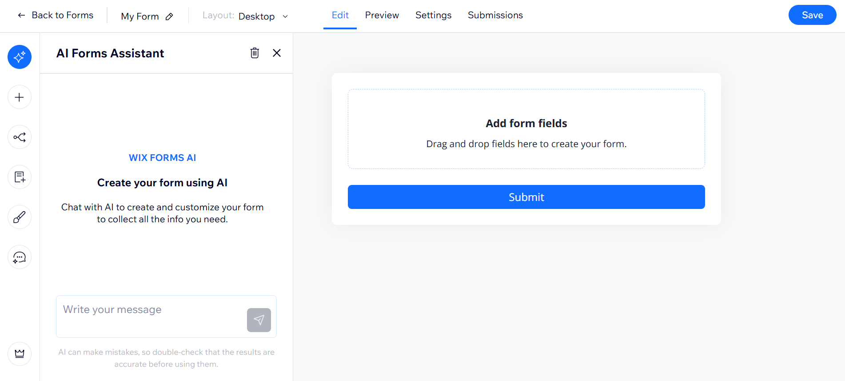
Task: Delete chat with the trash icon
Action: coord(255,53)
